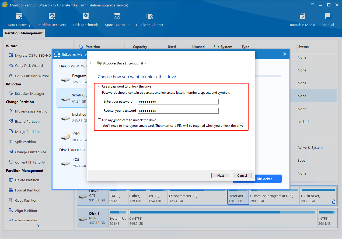Select the (Other) 128 MB partition block
This screenshot has width=342, height=239.
(x=138, y=196)
